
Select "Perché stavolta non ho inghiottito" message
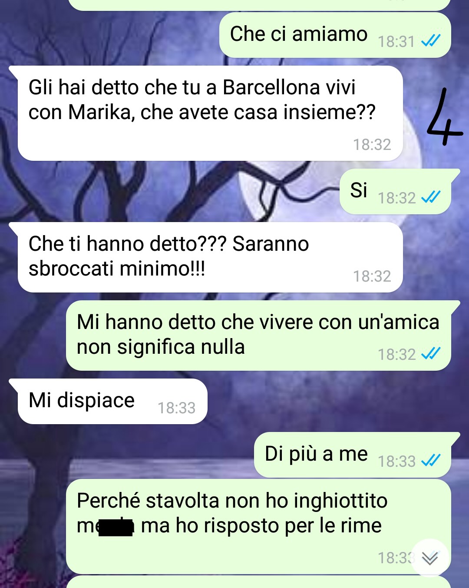point(258,526)
